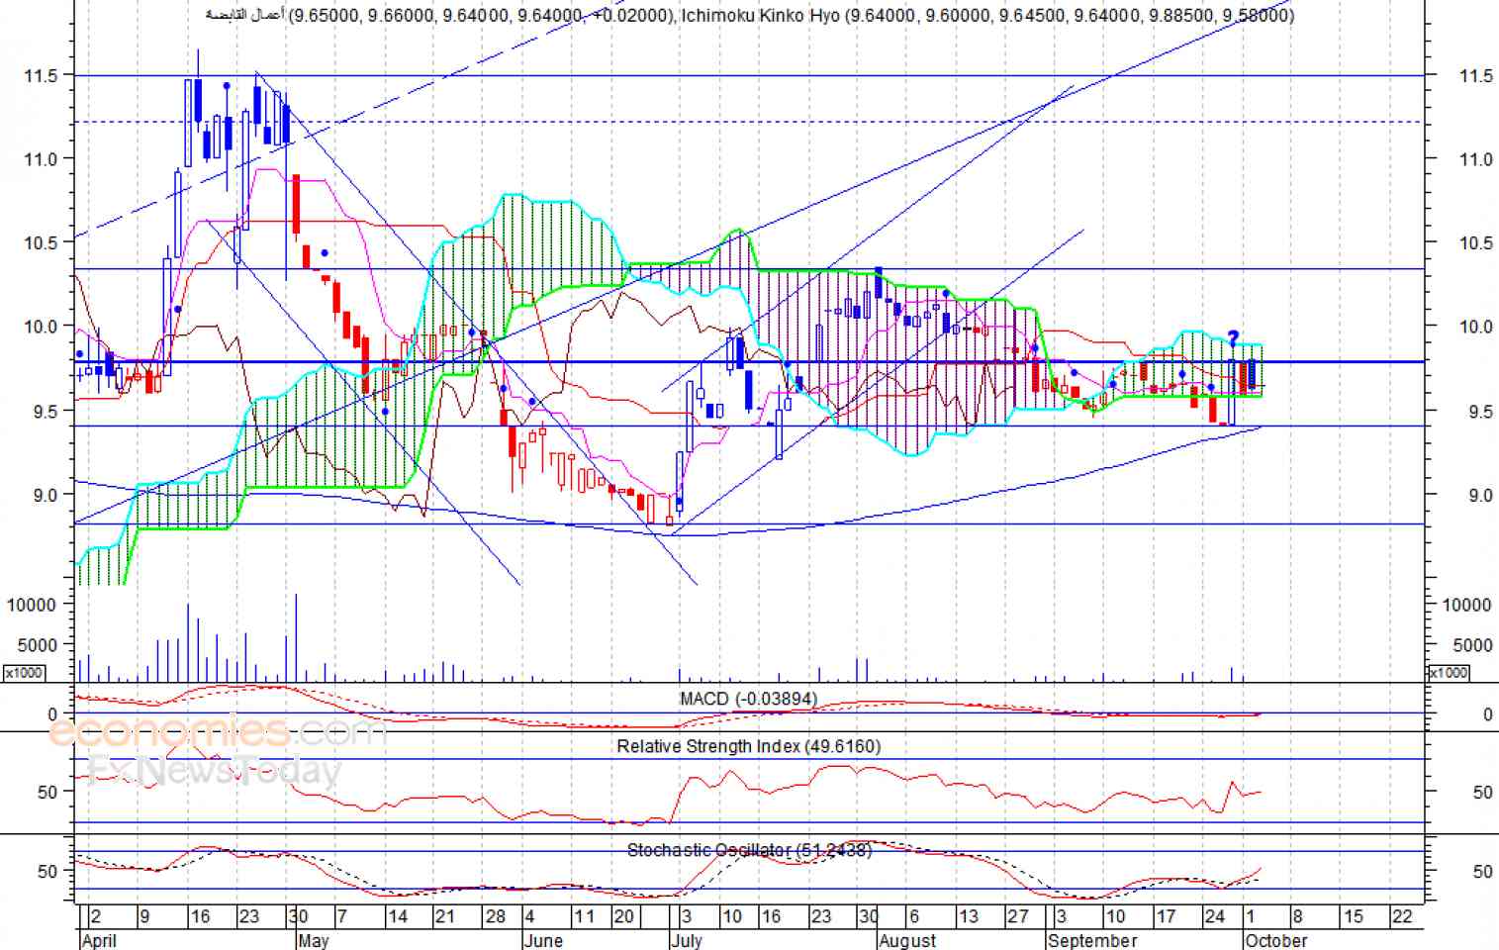
Task: Click date label 8 in October
Action: [x=1297, y=916]
